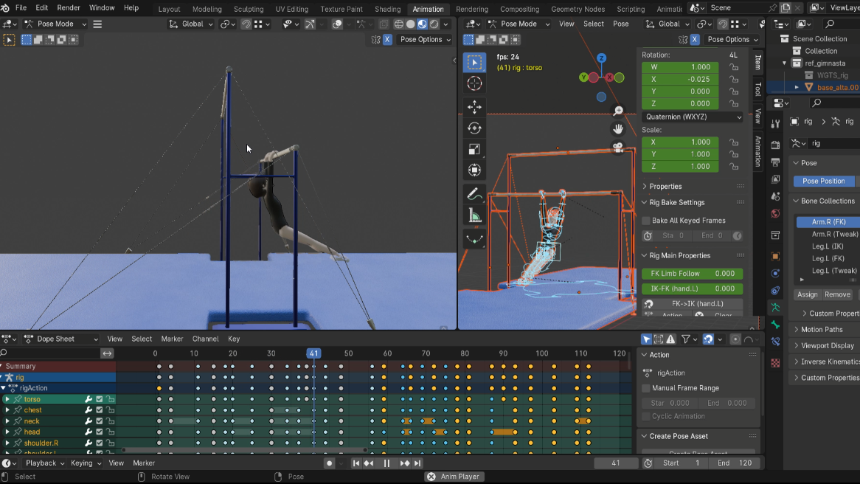The width and height of the screenshot is (860, 484).
Task: Activate the Select Box tool in right viewport
Action: (x=474, y=63)
